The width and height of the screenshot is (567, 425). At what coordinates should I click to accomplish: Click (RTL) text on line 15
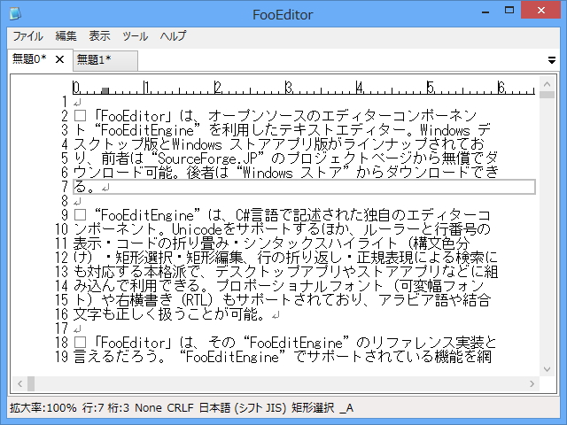coord(197,300)
